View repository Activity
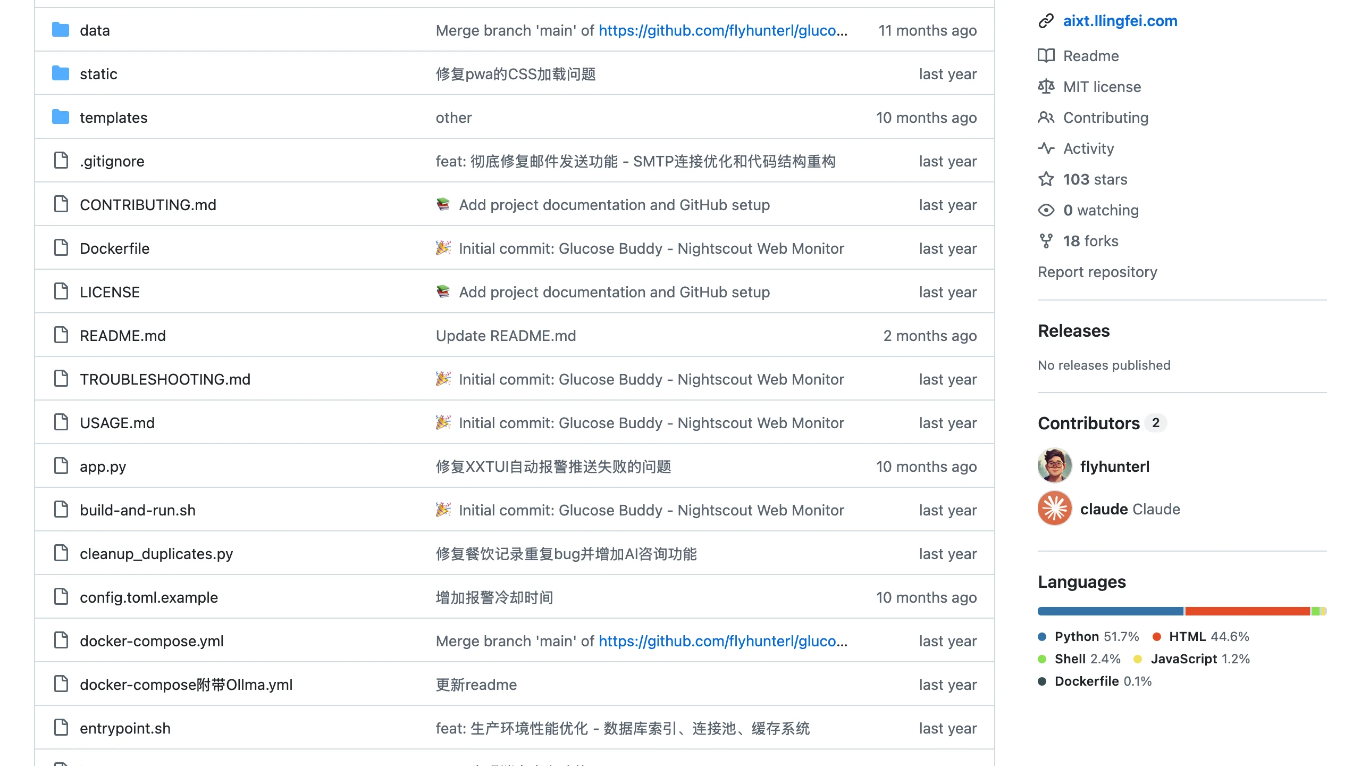This screenshot has width=1361, height=766. click(1088, 148)
